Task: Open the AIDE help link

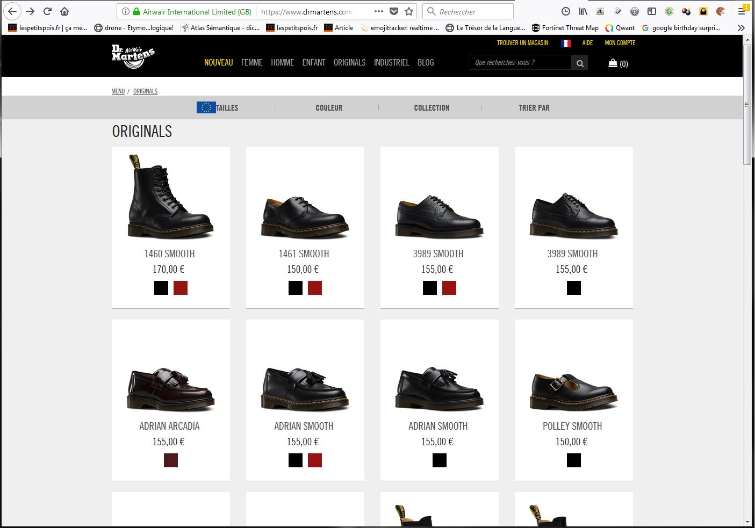Action: click(x=587, y=43)
